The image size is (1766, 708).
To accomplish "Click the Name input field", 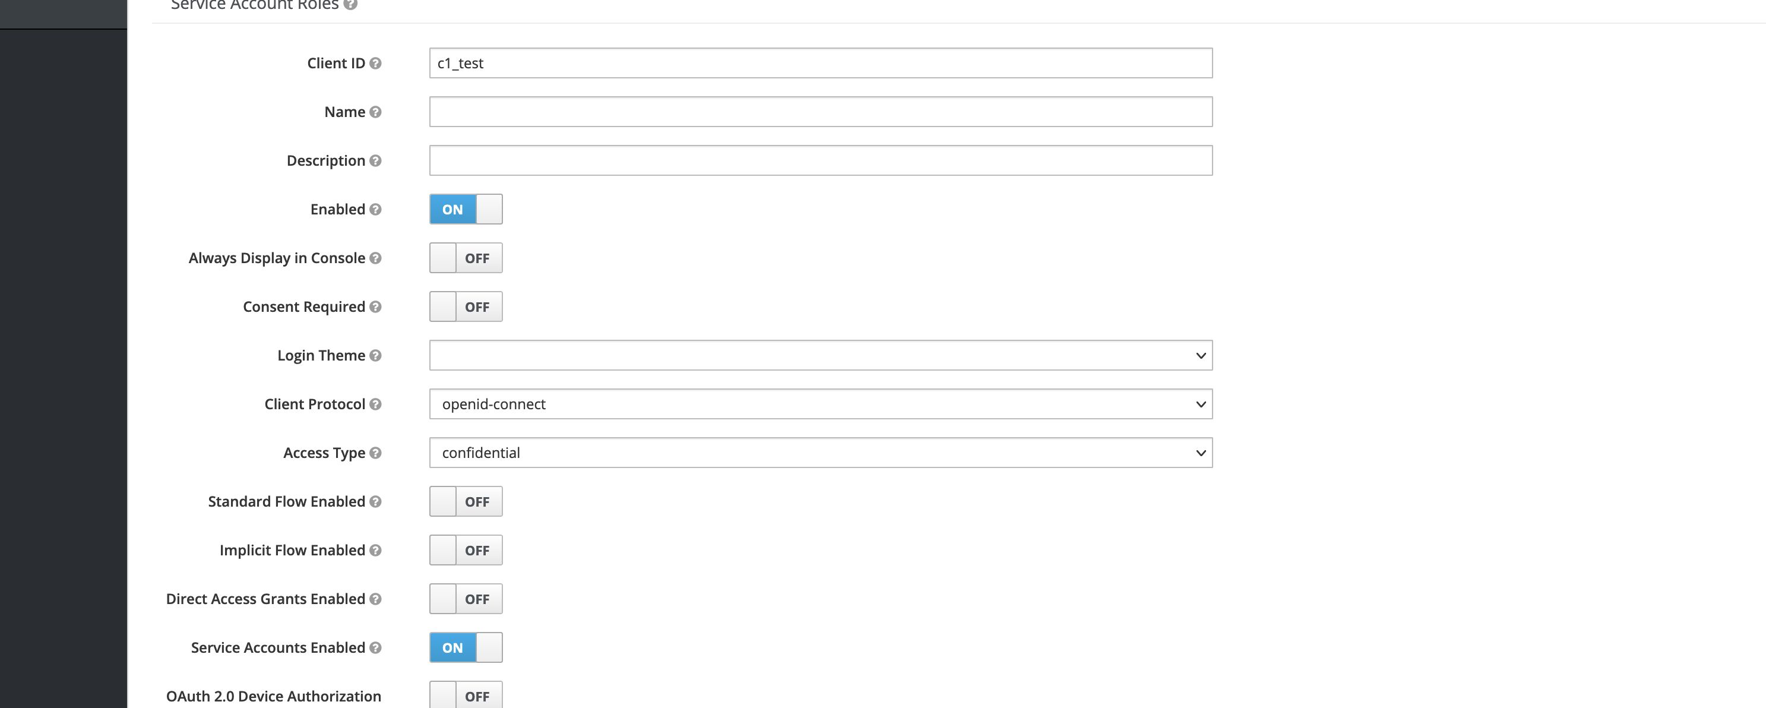I will 820,110.
